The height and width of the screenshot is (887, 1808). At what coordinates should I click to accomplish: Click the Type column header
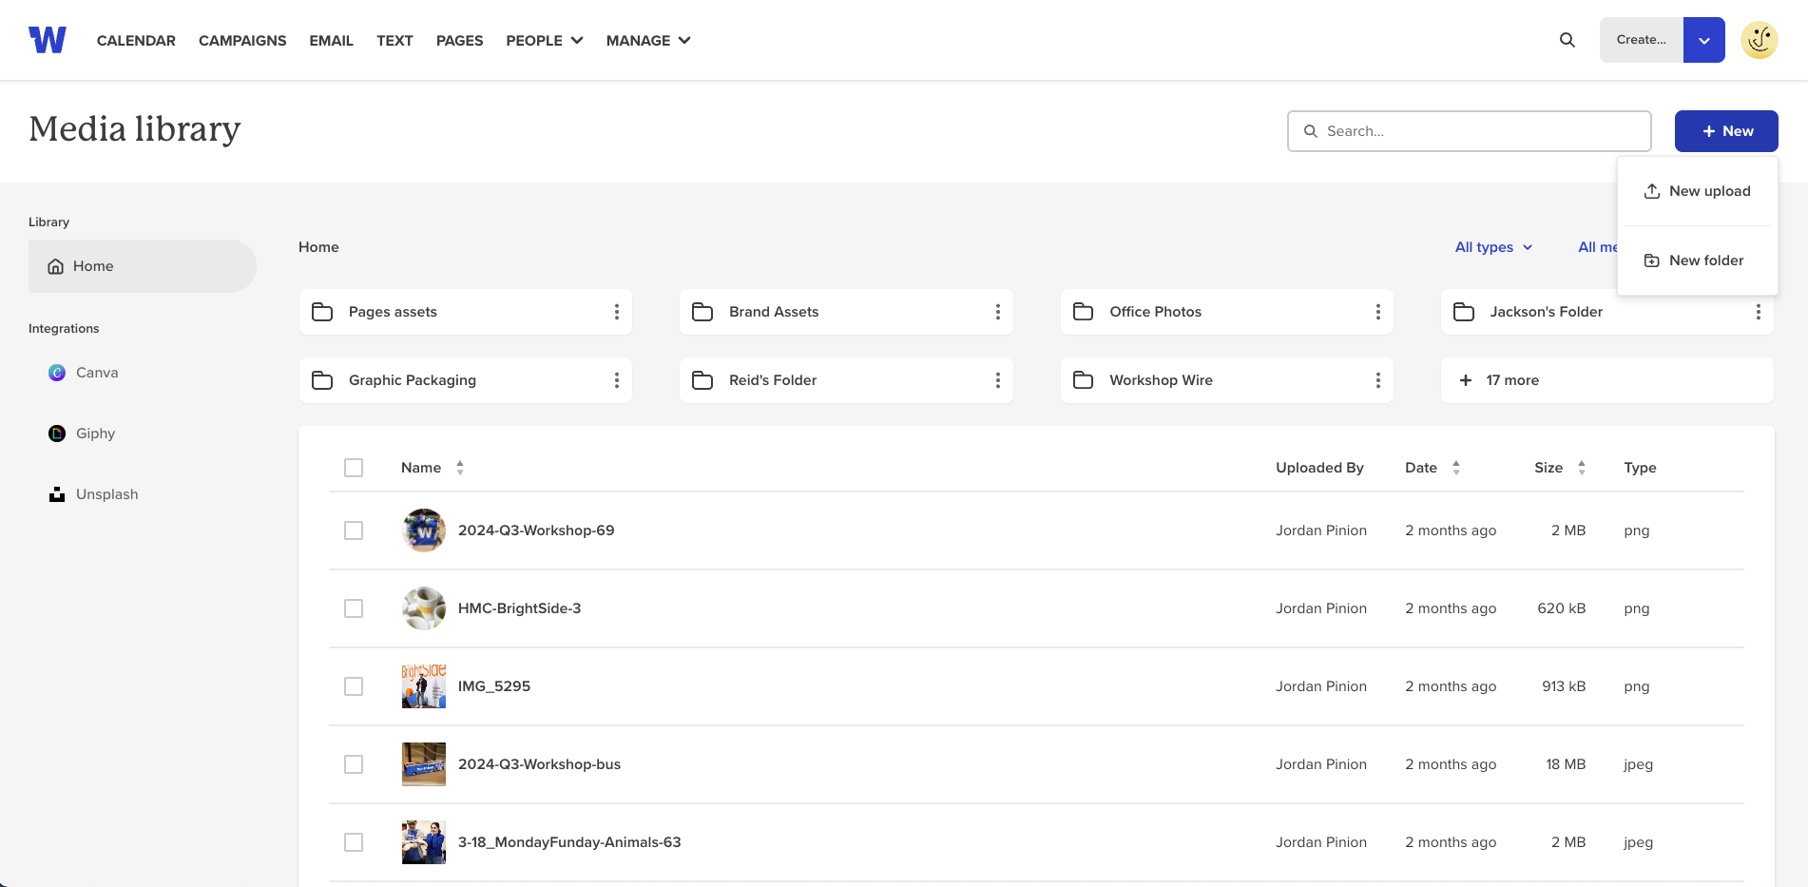[x=1640, y=468]
